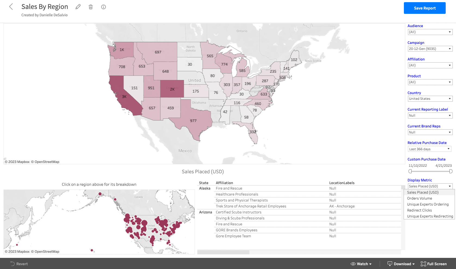The height and width of the screenshot is (269, 456).
Task: Click the right handle of date slider
Action: pyautogui.click(x=451, y=171)
